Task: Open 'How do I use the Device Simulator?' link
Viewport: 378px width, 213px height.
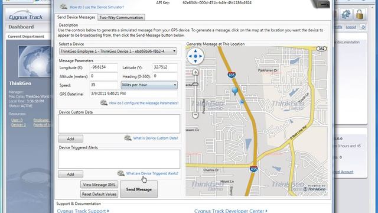Action: point(97,7)
